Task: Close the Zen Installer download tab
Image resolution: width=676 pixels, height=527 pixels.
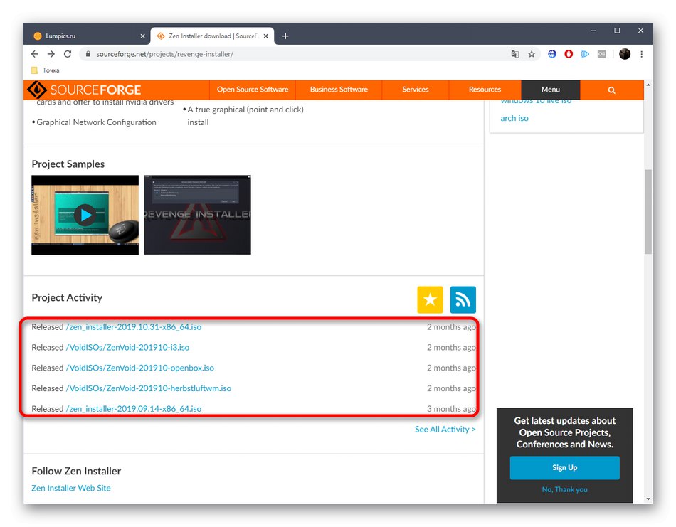Action: [x=266, y=36]
